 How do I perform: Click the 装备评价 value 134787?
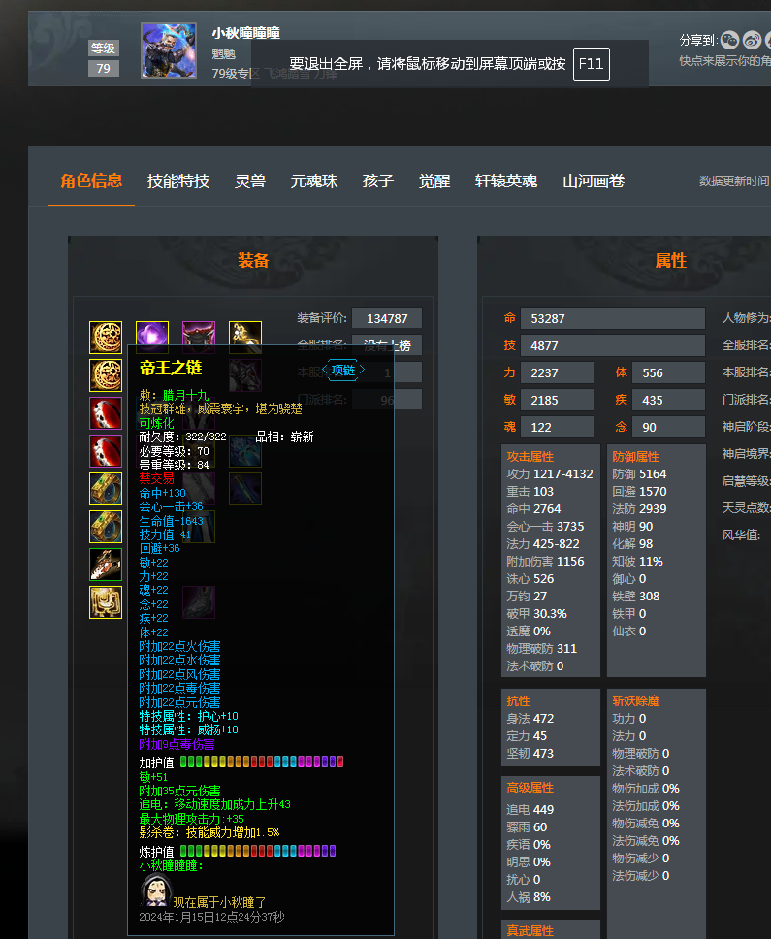tap(387, 318)
